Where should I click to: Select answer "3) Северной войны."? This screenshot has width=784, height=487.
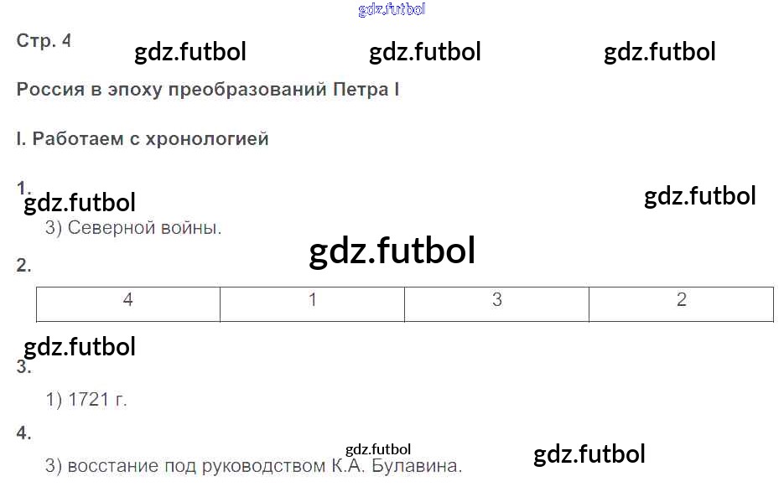pyautogui.click(x=133, y=227)
